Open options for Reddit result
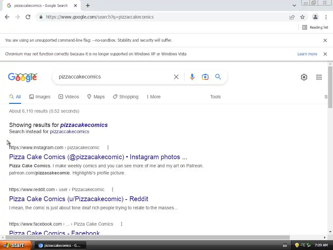 pos(112,189)
